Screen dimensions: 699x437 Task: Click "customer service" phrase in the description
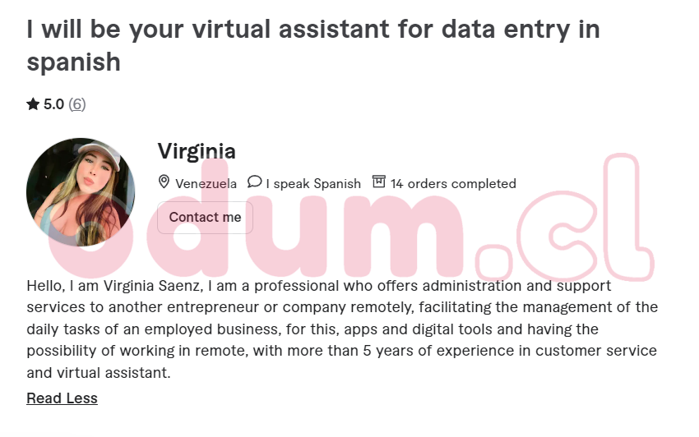(x=605, y=351)
